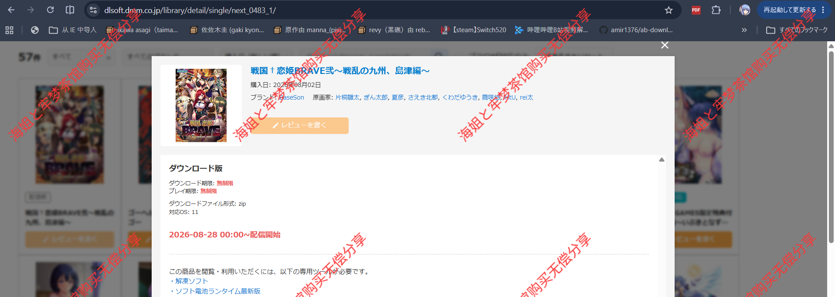Image resolution: width=835 pixels, height=297 pixels.
Task: Click the page vertical scrollbar thumb
Action: coord(831,147)
